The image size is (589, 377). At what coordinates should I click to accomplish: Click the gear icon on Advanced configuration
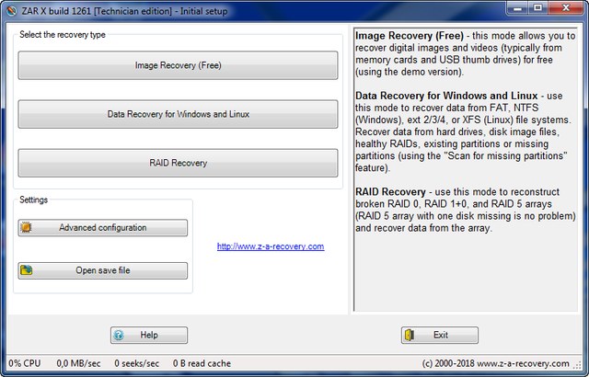click(27, 227)
